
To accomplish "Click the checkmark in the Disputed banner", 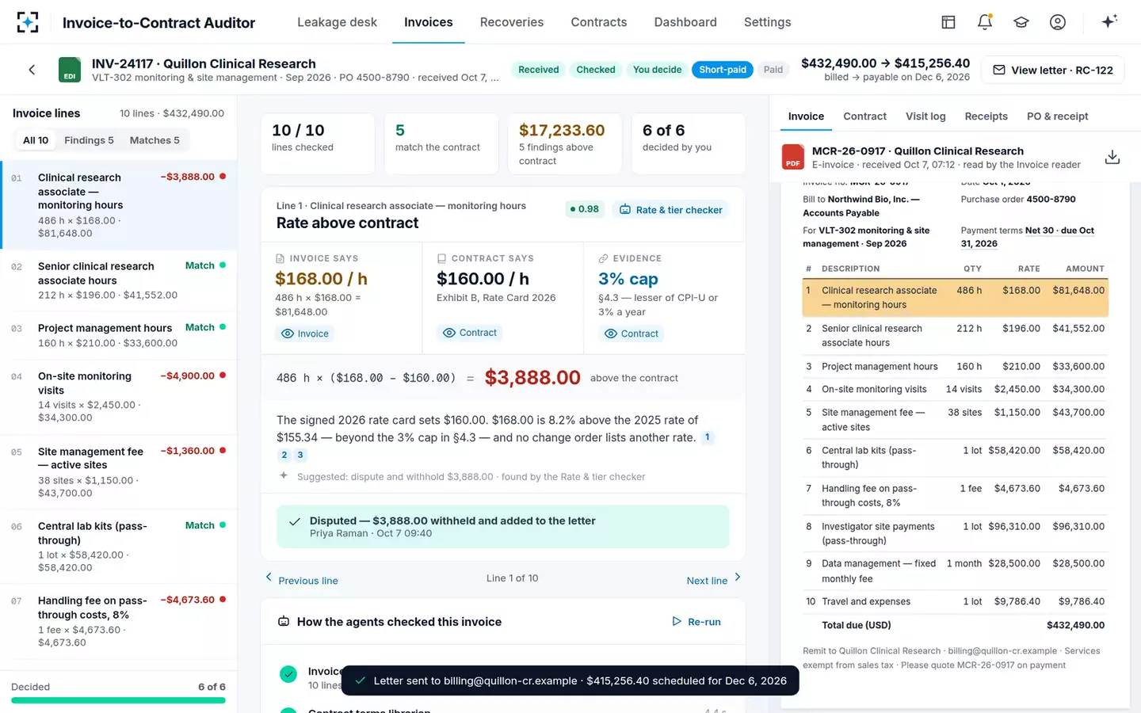I will coord(295,521).
